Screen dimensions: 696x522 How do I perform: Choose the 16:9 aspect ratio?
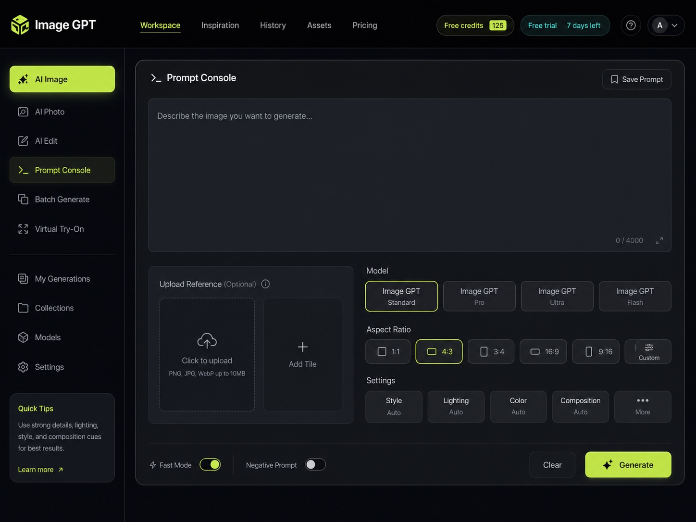click(x=543, y=351)
